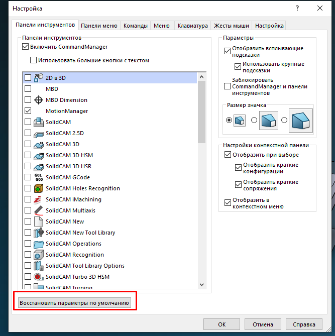Image resolution: width=335 pixels, height=336 pixels.
Task: Click the SolidCAM New document icon
Action: [x=39, y=221]
